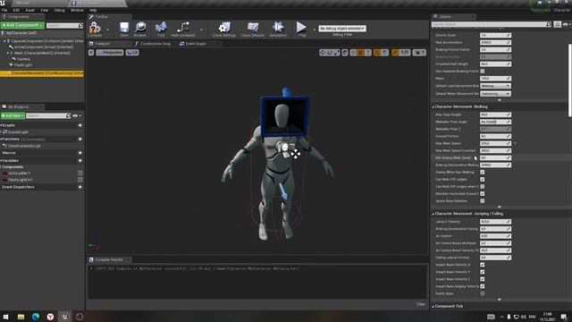
Task: Toggle My Blueprint view options eye icon
Action: click(x=76, y=116)
